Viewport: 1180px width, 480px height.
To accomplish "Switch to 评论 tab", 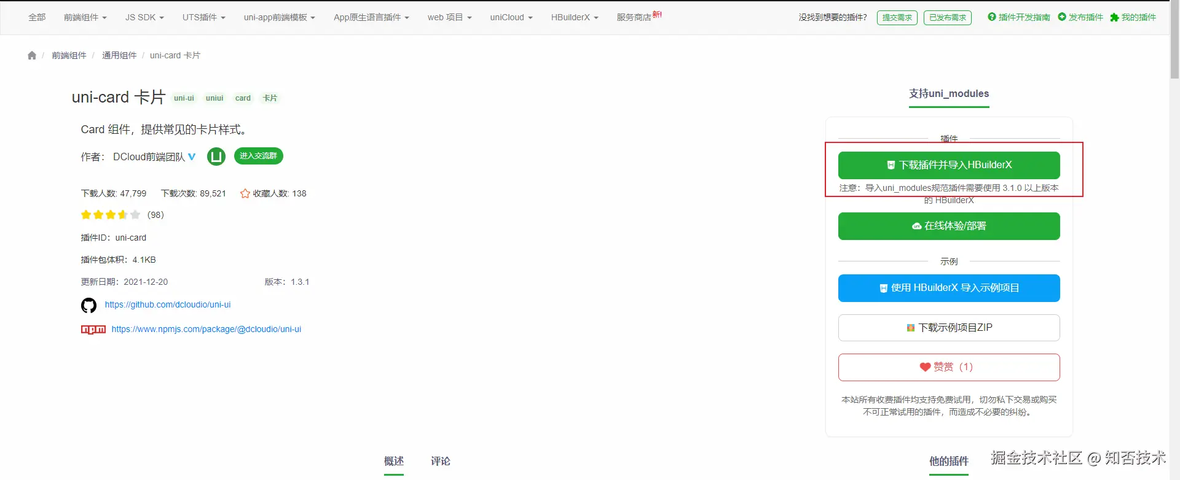I will [x=441, y=462].
